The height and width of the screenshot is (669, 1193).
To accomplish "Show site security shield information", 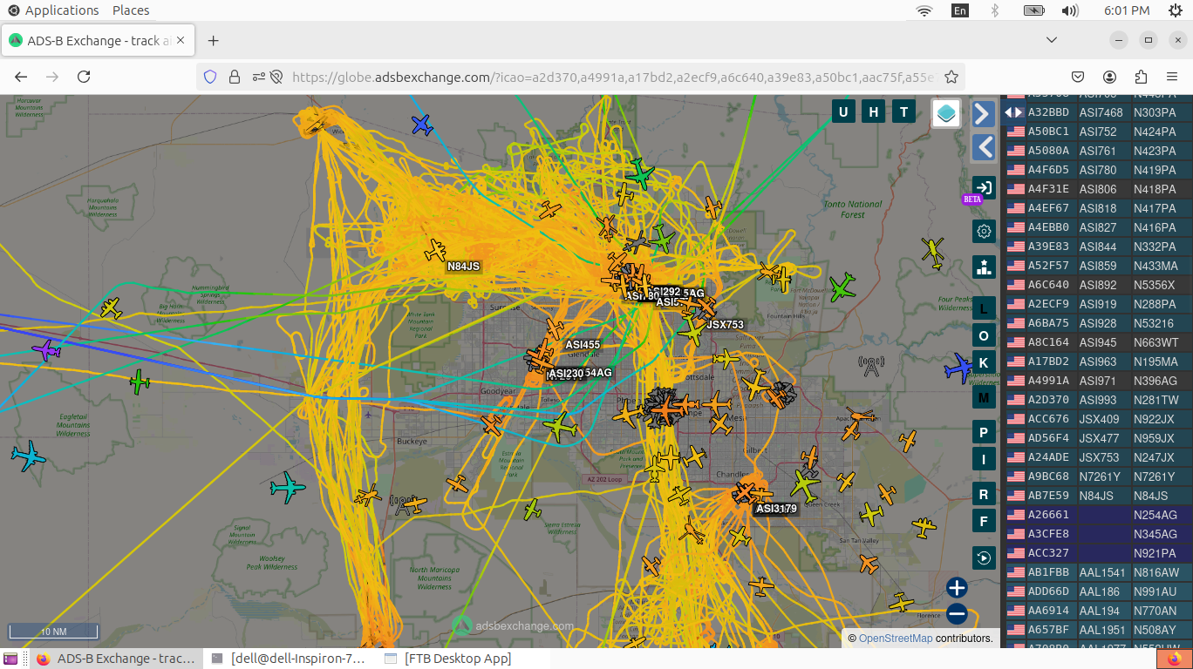I will coord(209,77).
